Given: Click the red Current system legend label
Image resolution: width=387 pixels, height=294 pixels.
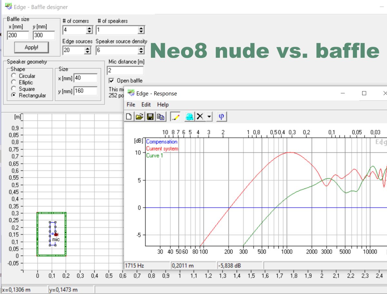Looking at the screenshot, I should (x=162, y=149).
